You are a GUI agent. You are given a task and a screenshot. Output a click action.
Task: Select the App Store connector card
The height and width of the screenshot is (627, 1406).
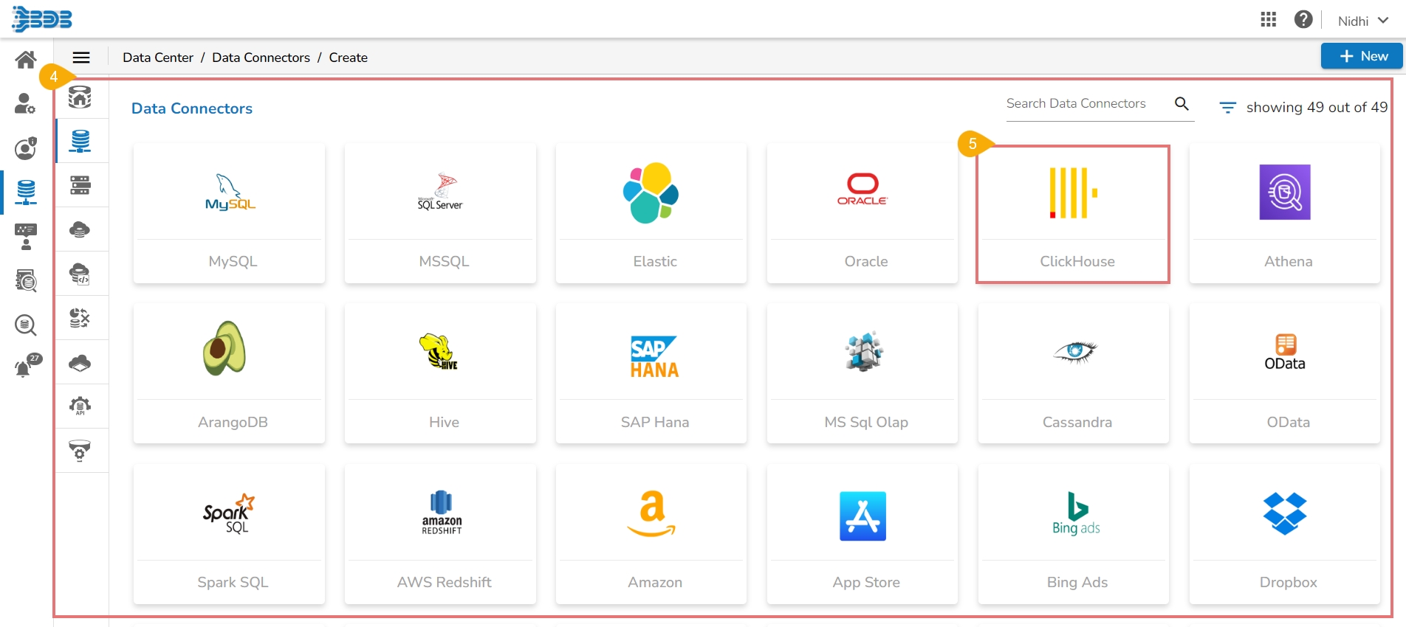[x=863, y=535]
